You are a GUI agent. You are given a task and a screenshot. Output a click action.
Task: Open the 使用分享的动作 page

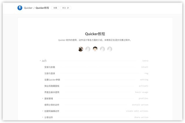pyautogui.click(x=52, y=105)
